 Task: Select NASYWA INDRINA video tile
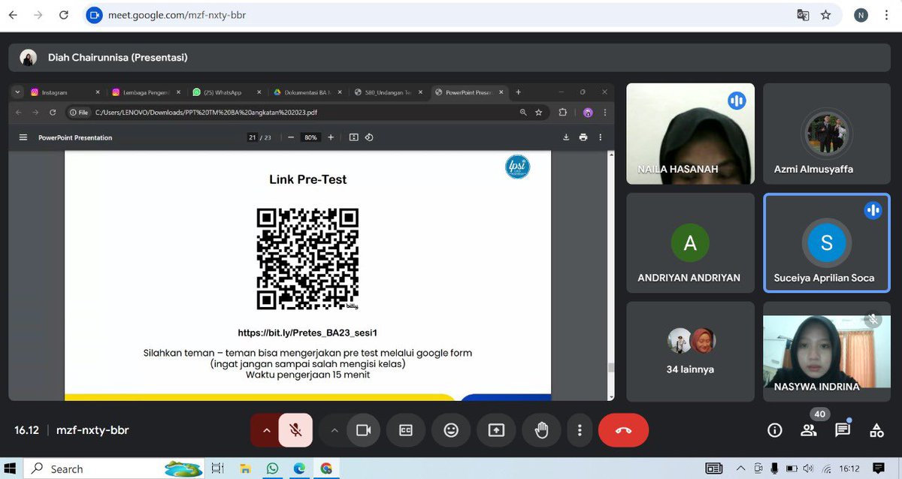[x=826, y=351]
